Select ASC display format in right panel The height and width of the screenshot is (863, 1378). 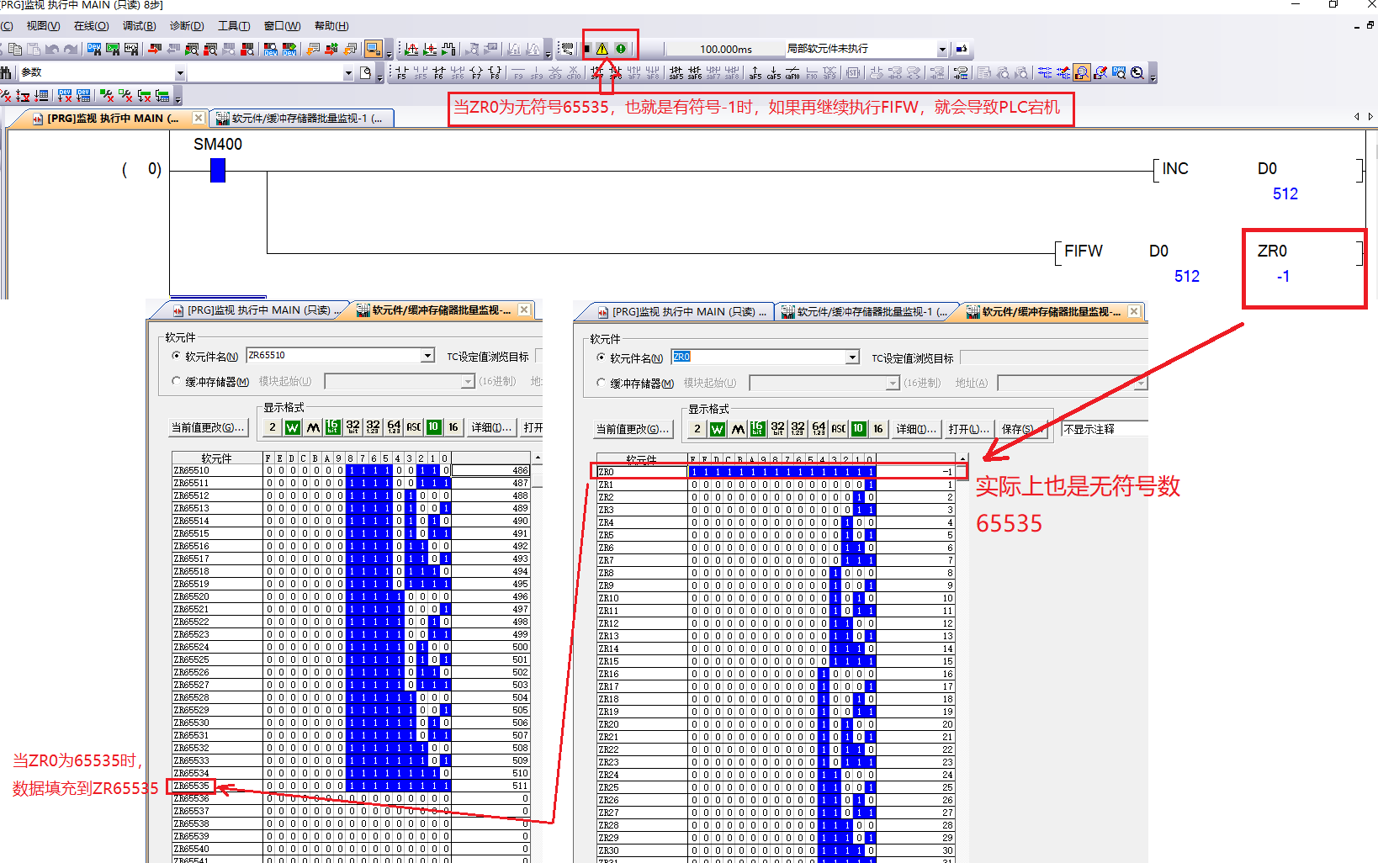pyautogui.click(x=839, y=429)
